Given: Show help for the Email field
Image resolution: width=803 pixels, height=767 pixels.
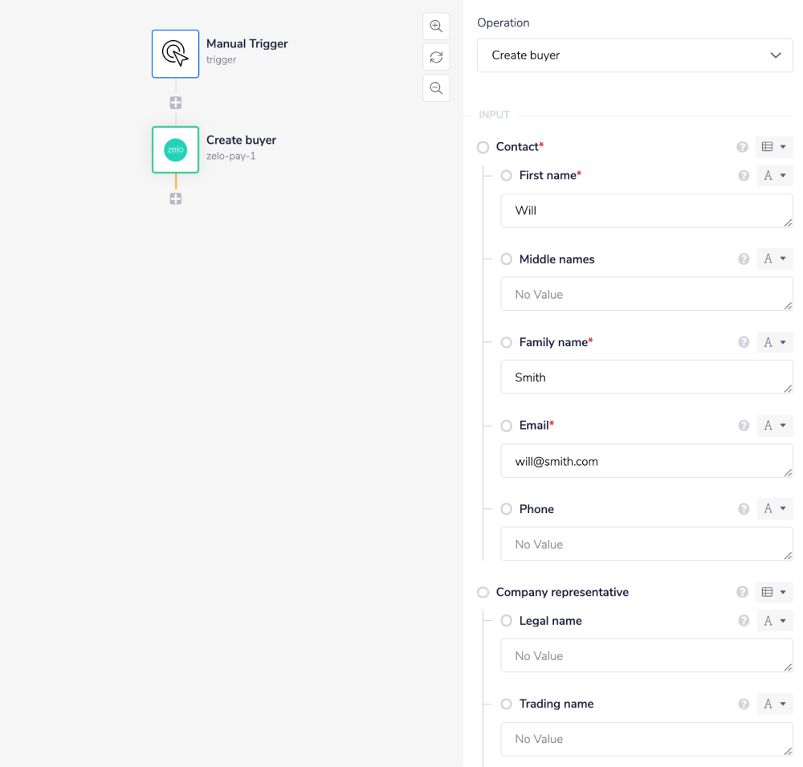Looking at the screenshot, I should point(744,426).
